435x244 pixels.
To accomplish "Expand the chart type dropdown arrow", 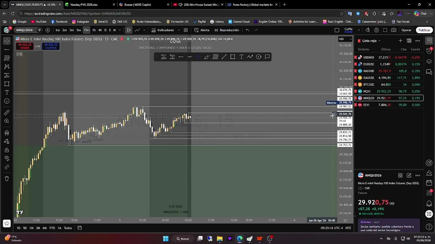I will tap(144, 30).
